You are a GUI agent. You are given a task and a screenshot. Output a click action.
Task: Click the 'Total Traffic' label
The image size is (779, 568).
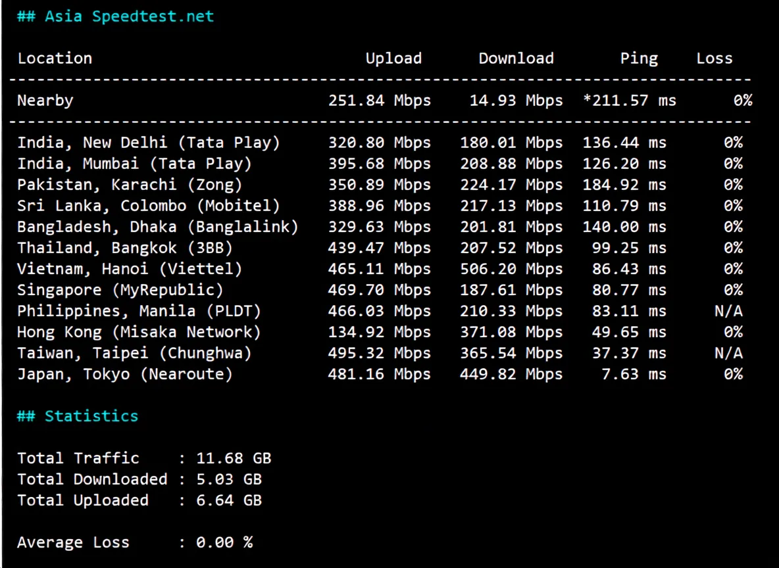(x=78, y=458)
